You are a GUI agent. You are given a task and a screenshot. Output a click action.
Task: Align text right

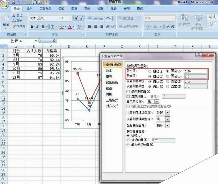101,26
